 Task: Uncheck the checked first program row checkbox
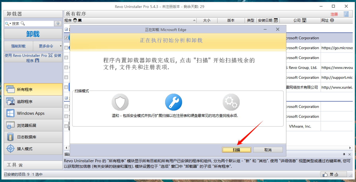[x=66, y=38]
